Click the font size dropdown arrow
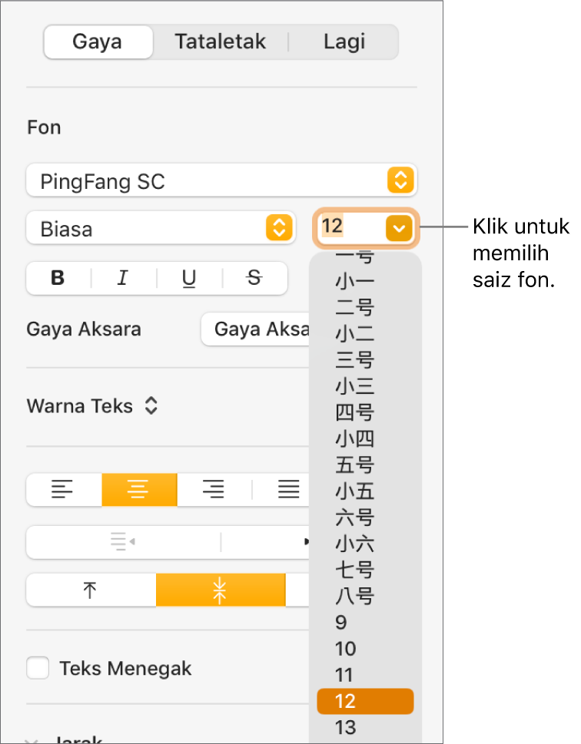The height and width of the screenshot is (744, 581). click(x=399, y=228)
